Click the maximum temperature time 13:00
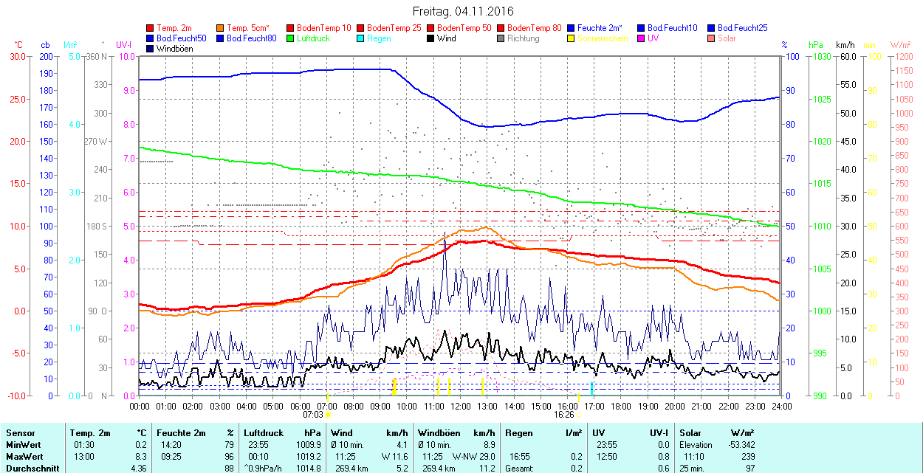The image size is (923, 473). point(84,457)
